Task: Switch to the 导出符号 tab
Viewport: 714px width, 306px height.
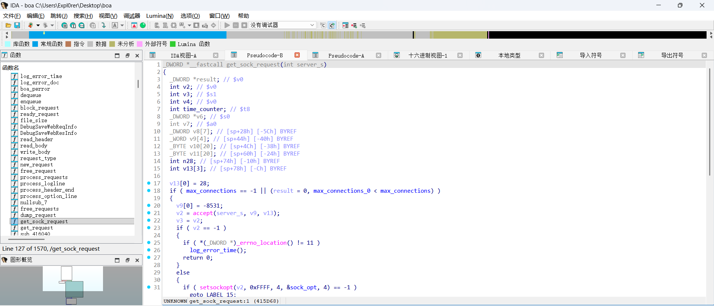Action: pos(672,55)
